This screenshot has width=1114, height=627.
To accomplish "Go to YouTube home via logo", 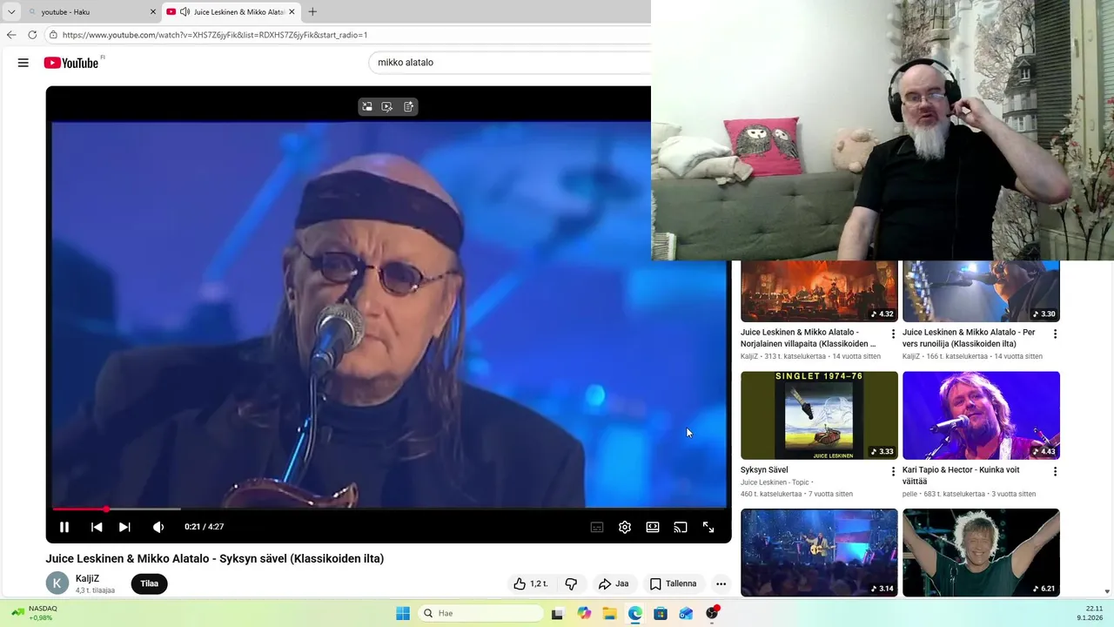I will [x=72, y=63].
